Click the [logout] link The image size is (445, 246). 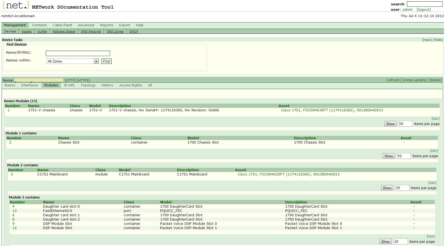pyautogui.click(x=424, y=9)
